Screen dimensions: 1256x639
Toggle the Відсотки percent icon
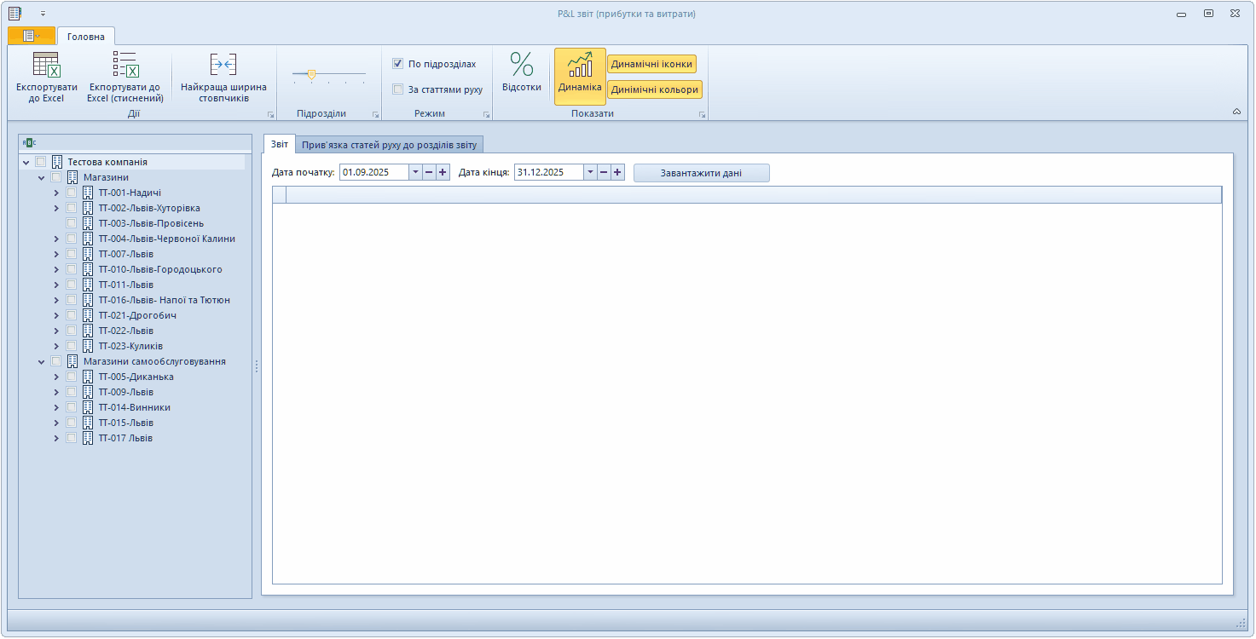[x=521, y=66]
